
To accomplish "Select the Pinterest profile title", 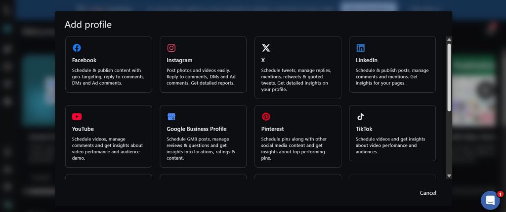I will [x=272, y=129].
